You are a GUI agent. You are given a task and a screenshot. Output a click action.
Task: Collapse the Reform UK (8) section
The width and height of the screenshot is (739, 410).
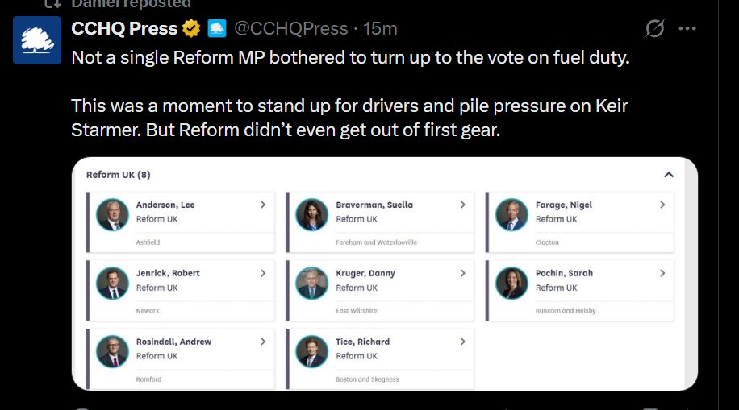668,174
